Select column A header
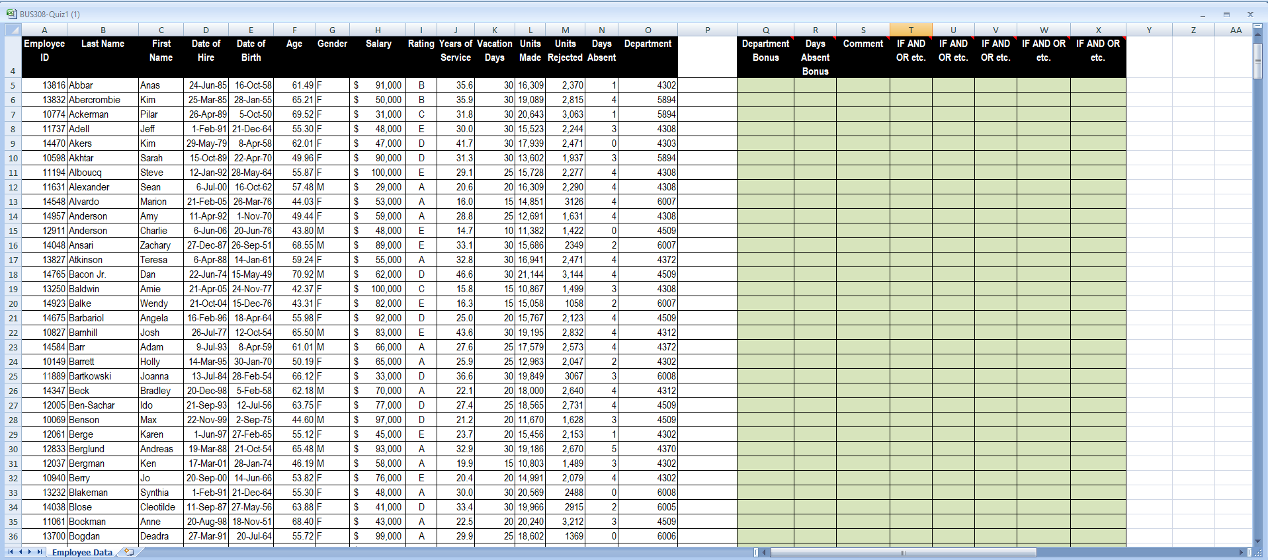This screenshot has height=560, width=1268. pos(44,30)
